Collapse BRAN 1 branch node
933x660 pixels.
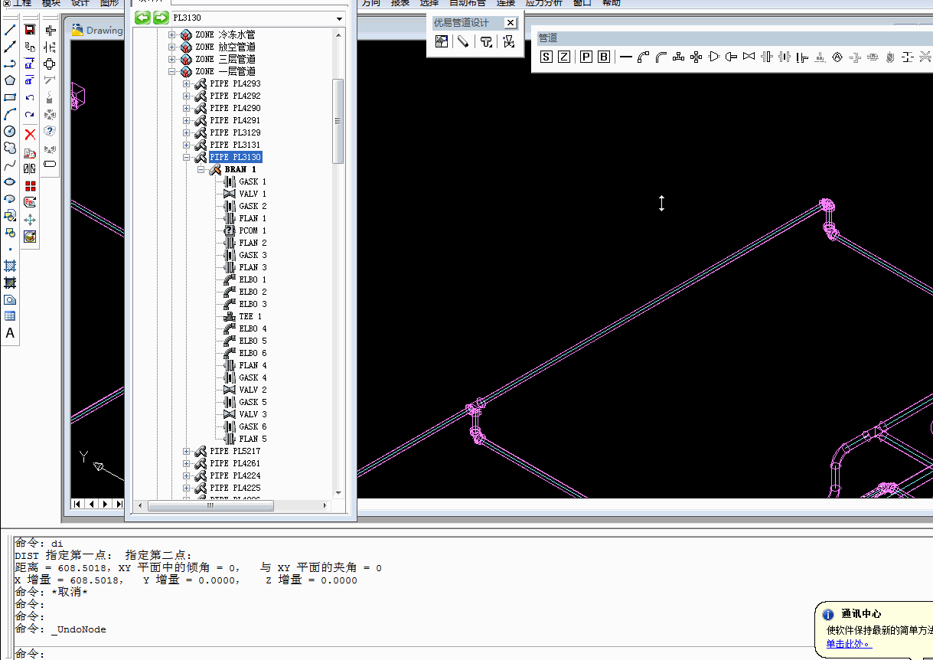click(201, 169)
